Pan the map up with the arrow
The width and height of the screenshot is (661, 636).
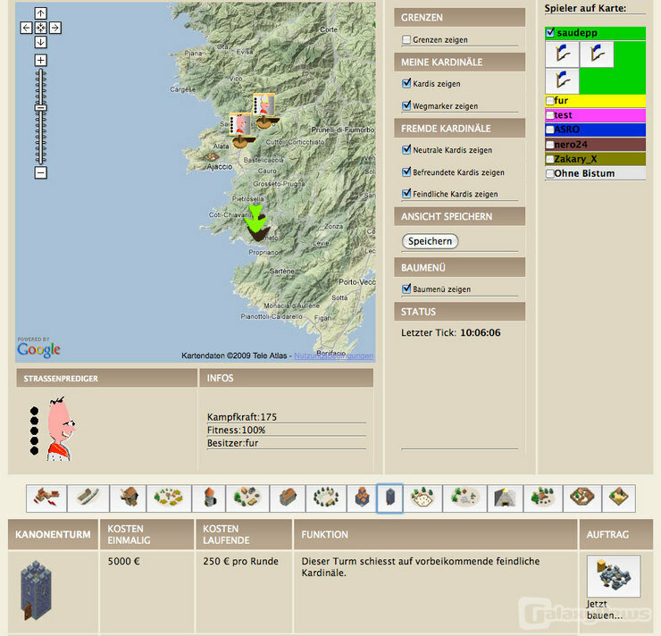pyautogui.click(x=40, y=13)
